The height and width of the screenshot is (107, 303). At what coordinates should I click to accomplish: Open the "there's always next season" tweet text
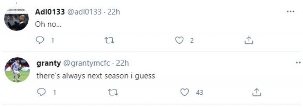96,76
